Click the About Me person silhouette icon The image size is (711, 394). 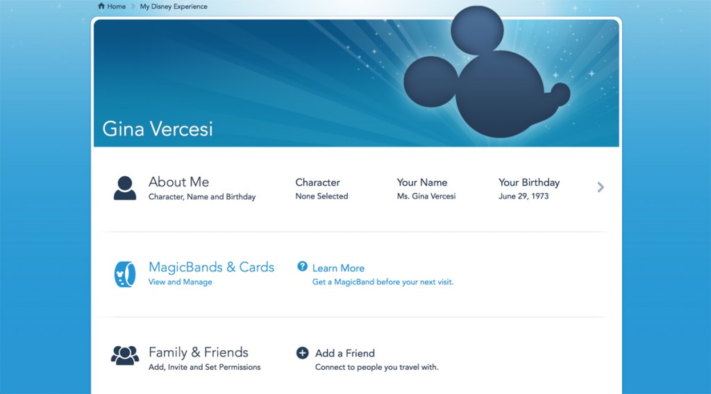(125, 188)
